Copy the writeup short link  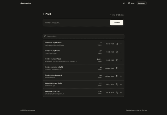117,60
